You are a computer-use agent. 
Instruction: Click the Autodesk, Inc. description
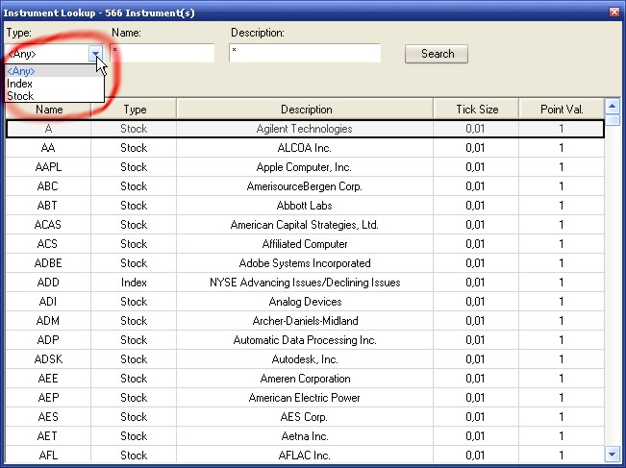[305, 359]
